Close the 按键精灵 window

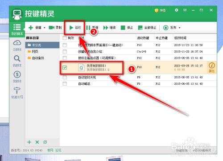click(211, 10)
